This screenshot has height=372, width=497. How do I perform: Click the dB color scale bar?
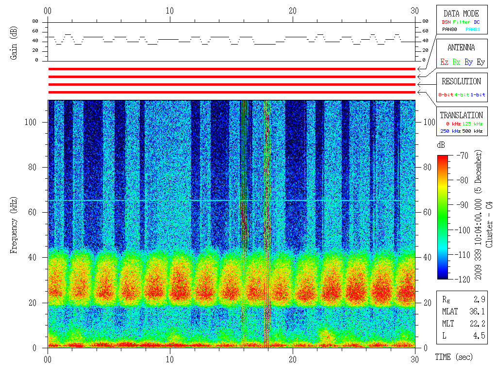443,217
